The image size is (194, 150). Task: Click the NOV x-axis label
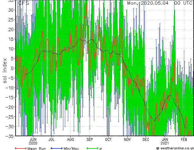point(127,140)
